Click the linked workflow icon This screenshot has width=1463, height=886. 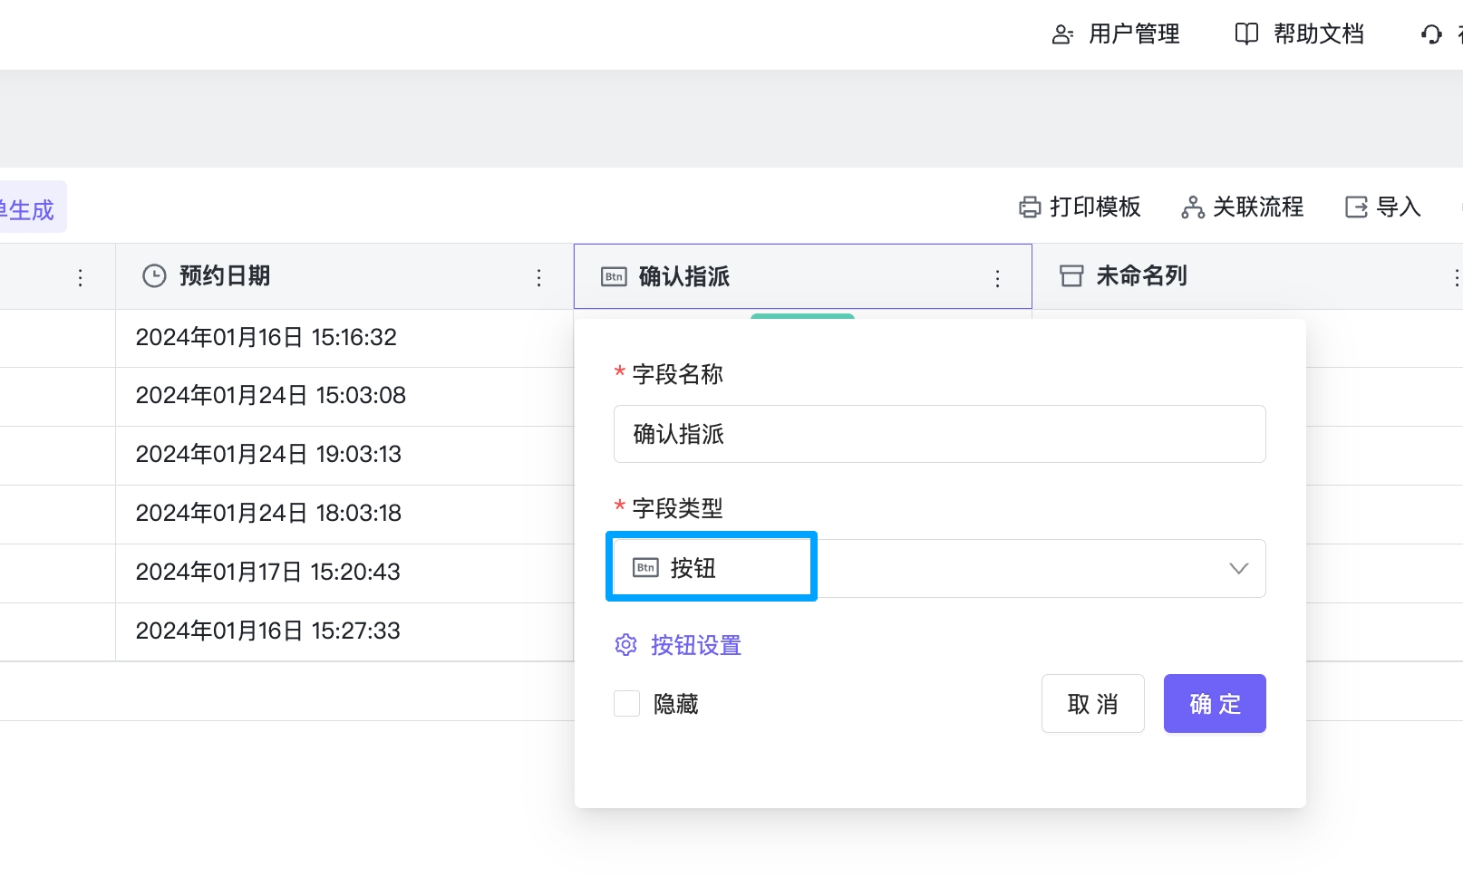(x=1193, y=207)
